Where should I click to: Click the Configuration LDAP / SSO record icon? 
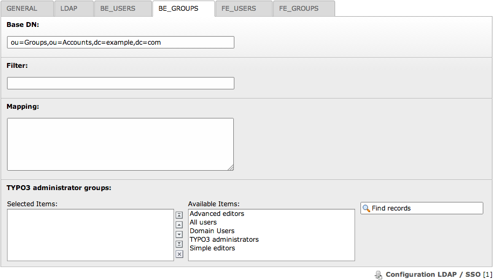click(379, 275)
